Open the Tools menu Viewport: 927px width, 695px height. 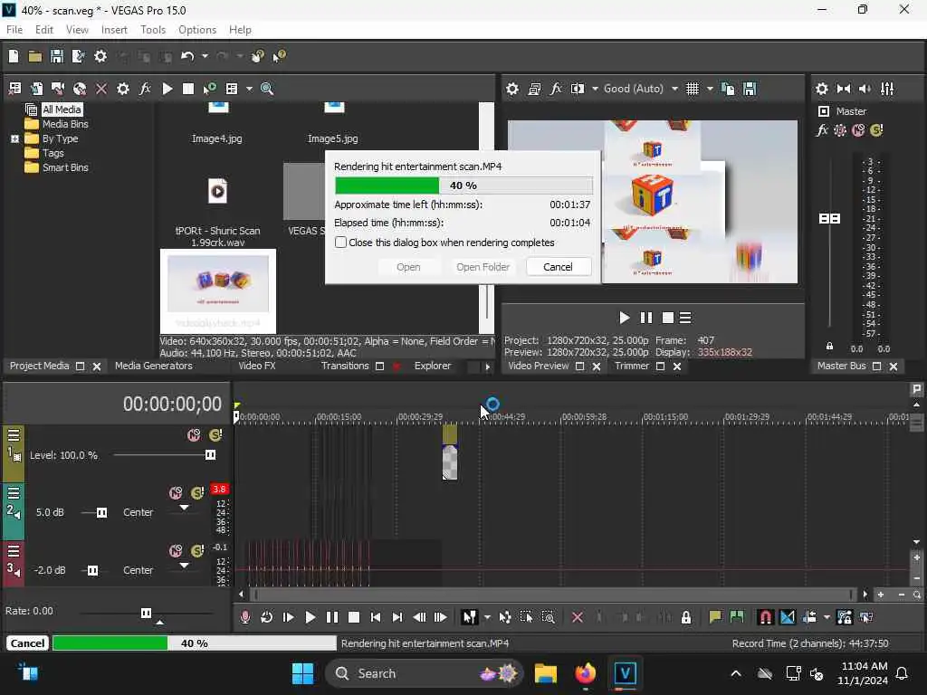153,30
